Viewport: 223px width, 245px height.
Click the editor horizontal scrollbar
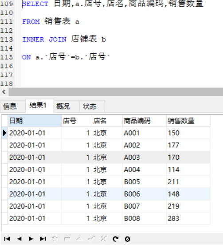pos(116,92)
